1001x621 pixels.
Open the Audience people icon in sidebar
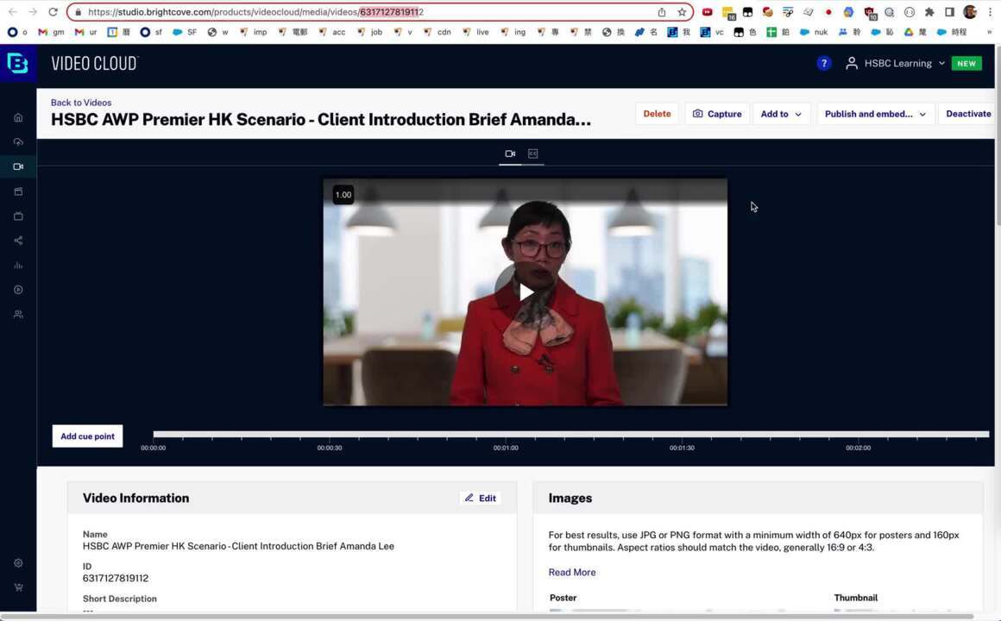pyautogui.click(x=18, y=315)
